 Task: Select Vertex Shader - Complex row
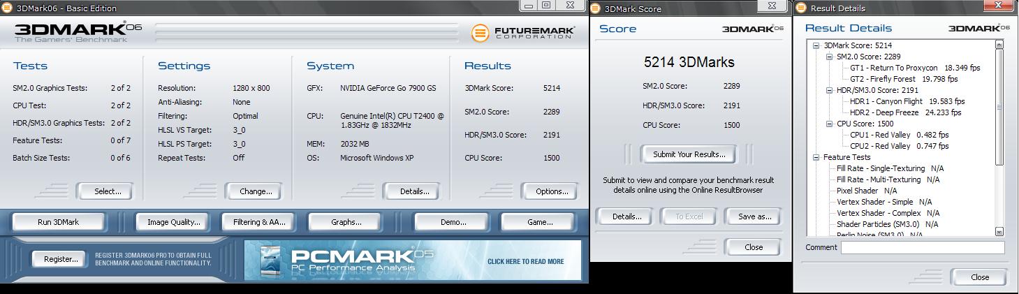[888, 213]
